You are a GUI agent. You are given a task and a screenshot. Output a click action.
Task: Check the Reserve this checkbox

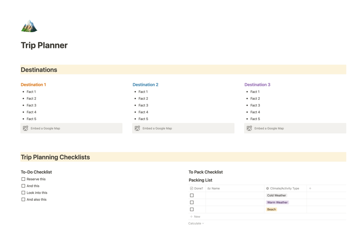[23, 179]
